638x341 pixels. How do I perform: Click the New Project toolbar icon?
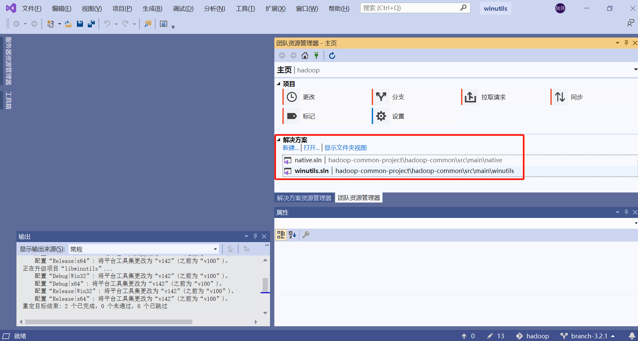point(50,24)
